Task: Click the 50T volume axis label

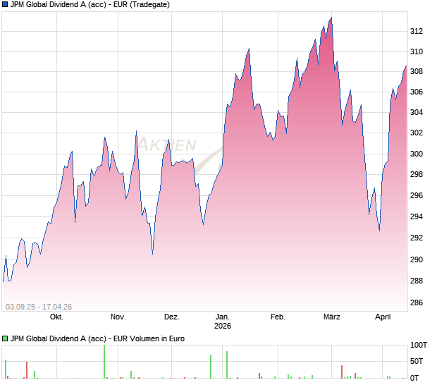Action: 417,361
